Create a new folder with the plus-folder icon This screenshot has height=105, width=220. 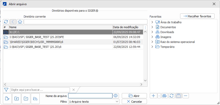(17, 99)
